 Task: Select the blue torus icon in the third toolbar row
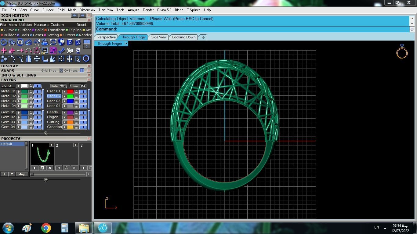tap(86, 58)
